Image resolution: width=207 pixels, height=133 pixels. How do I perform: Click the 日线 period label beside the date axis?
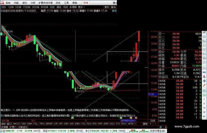point(153,121)
